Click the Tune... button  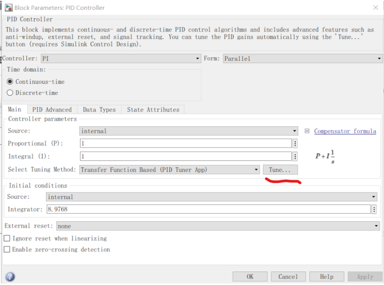(280, 170)
